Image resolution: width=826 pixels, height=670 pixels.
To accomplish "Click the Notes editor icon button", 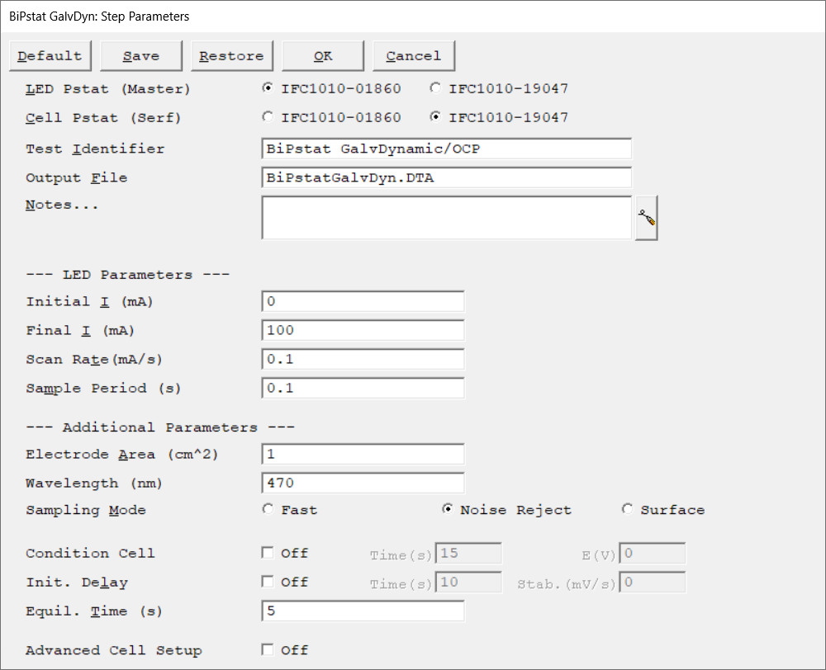I will [646, 219].
